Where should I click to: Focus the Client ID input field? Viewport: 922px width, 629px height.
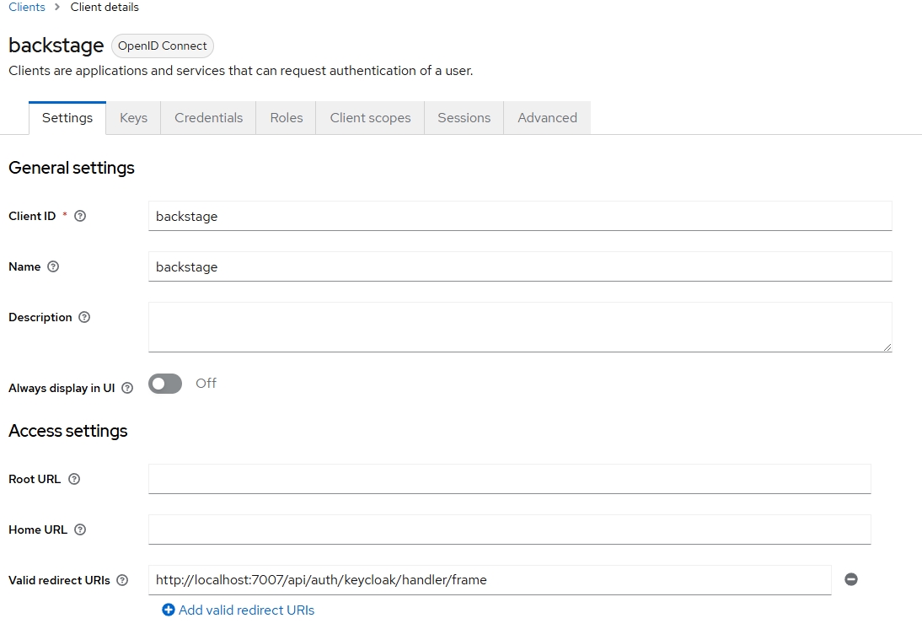point(520,216)
